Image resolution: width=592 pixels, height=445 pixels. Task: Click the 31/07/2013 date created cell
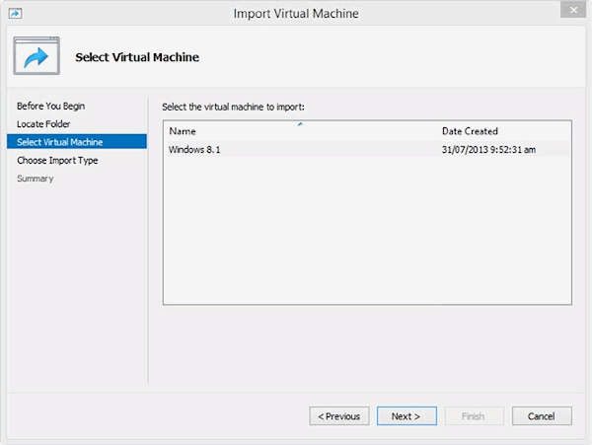click(x=488, y=149)
